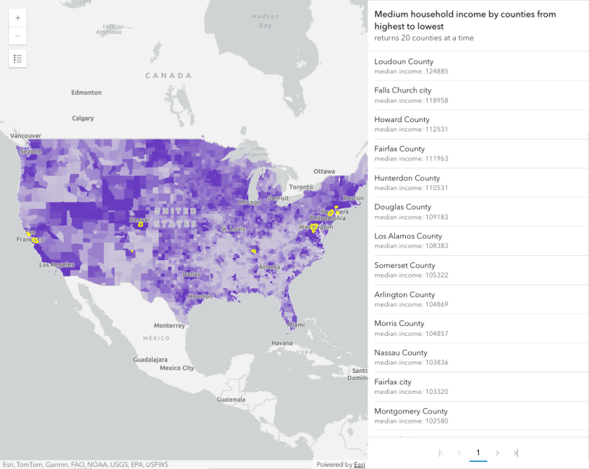The image size is (589, 469).
Task: Click the Esri attribution link
Action: pos(359,465)
